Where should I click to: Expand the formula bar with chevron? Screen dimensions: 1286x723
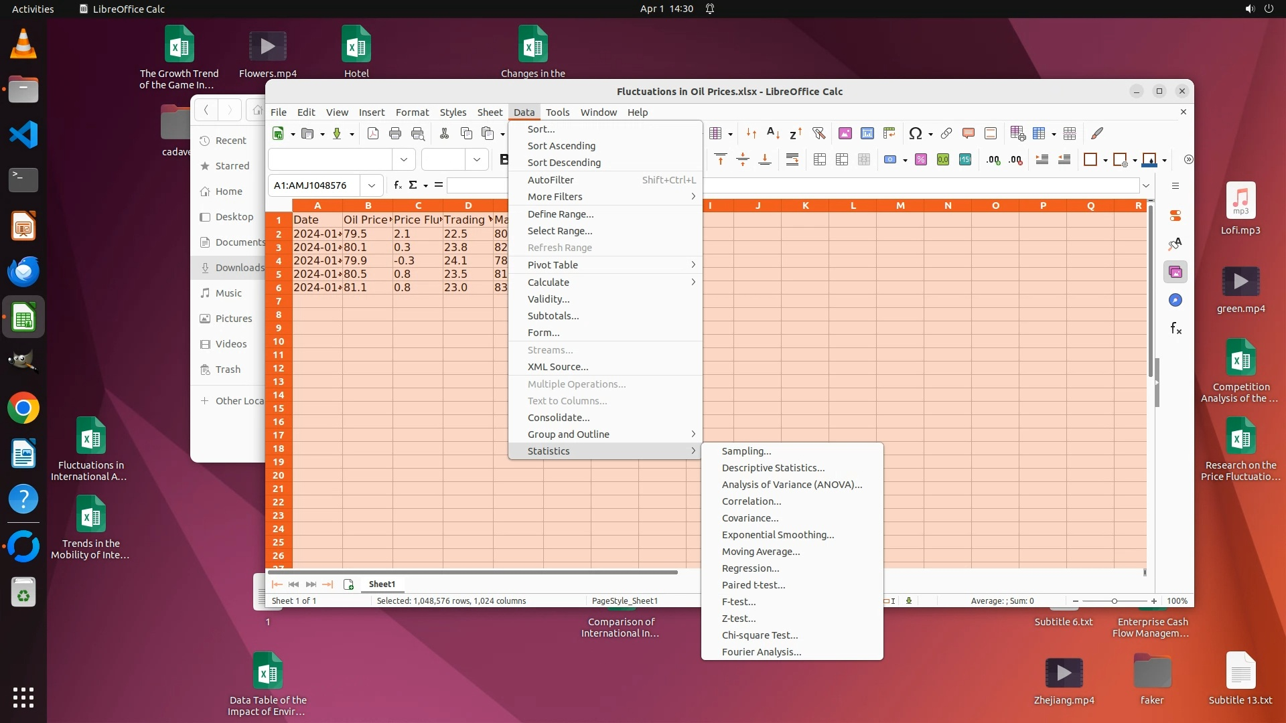(1146, 185)
